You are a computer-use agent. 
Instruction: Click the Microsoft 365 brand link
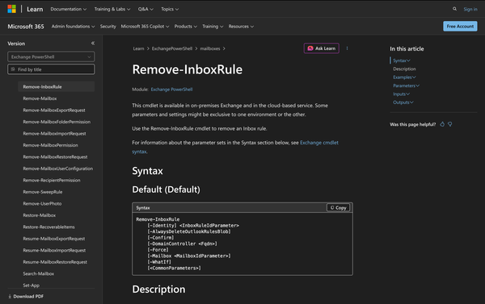[x=26, y=27]
